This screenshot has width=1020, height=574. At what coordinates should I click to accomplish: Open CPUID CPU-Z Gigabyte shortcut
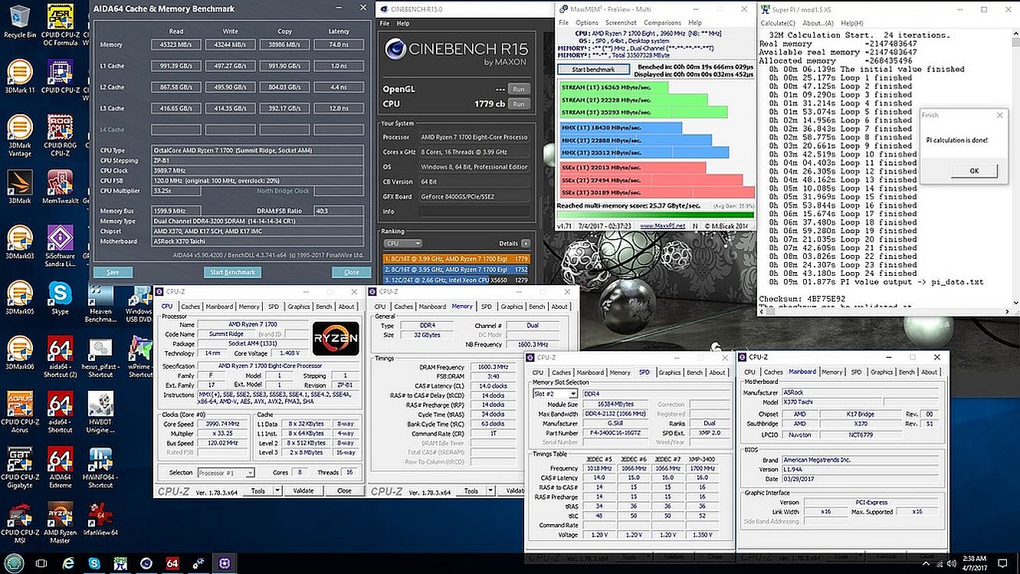(18, 467)
